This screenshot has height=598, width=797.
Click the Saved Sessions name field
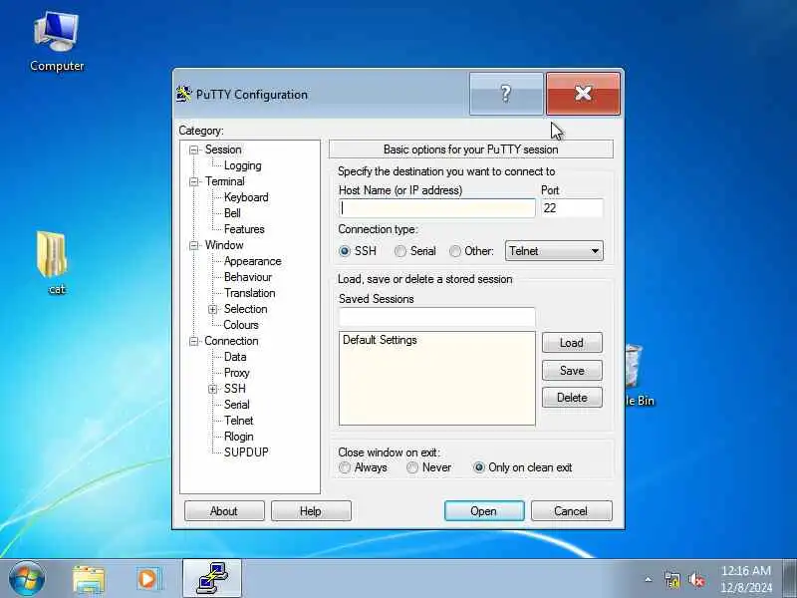437,317
